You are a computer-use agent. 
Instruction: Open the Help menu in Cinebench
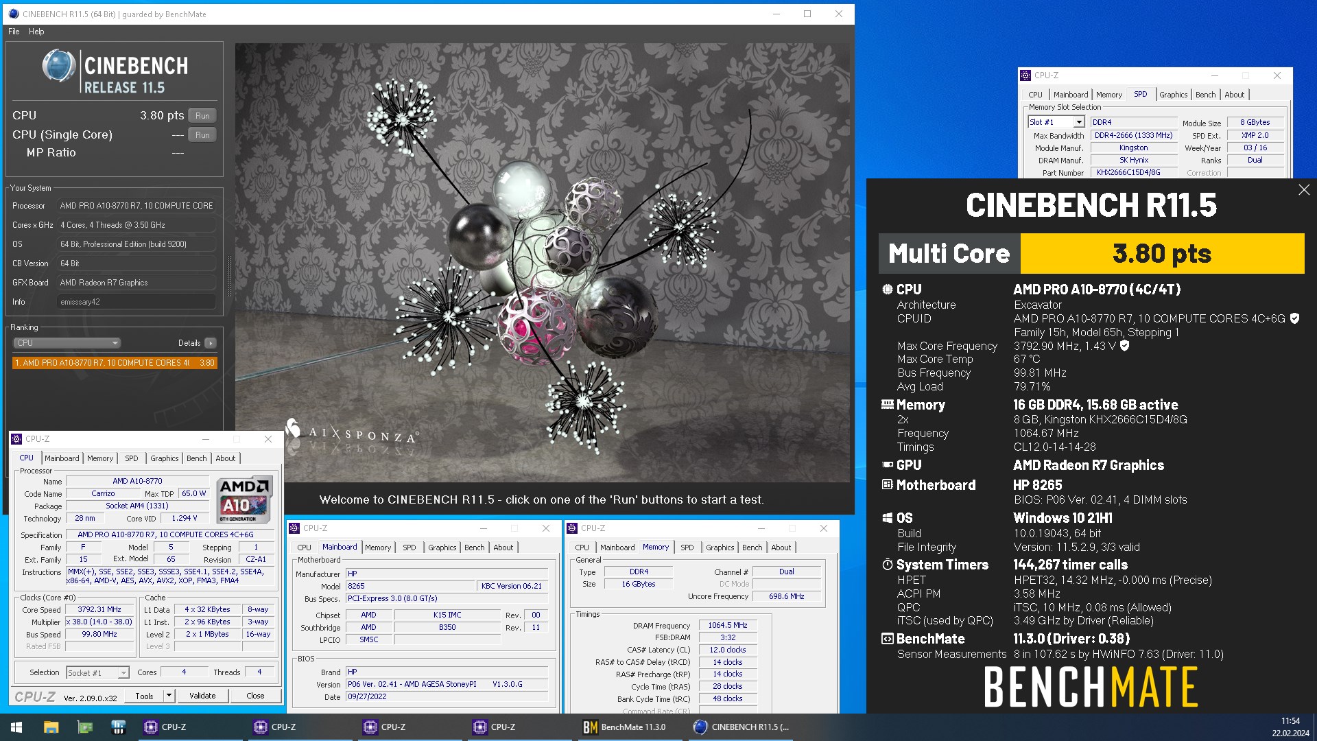36,32
